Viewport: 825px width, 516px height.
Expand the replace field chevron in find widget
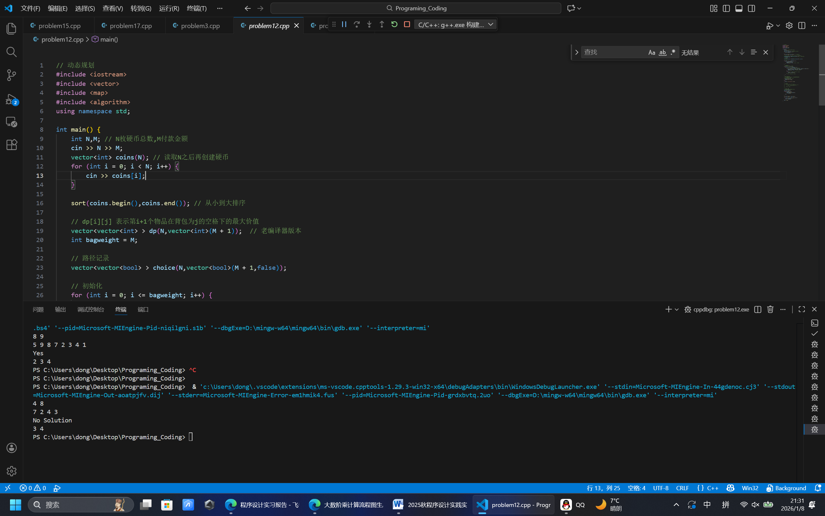pos(576,52)
